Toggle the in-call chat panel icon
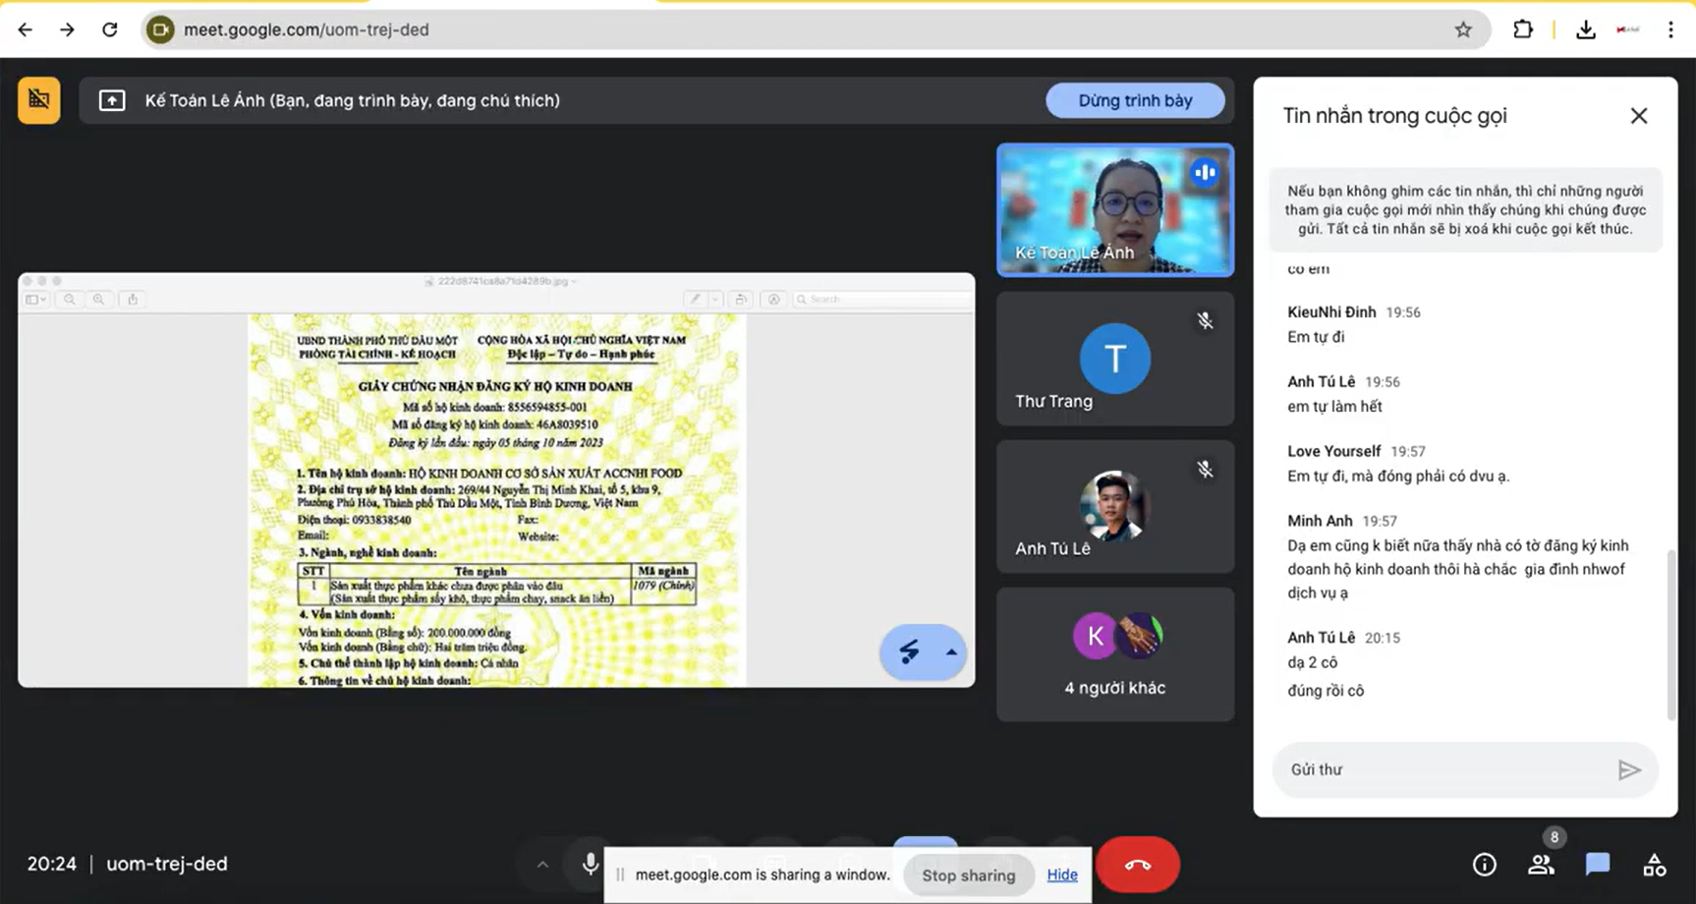1696x904 pixels. pyautogui.click(x=1598, y=865)
